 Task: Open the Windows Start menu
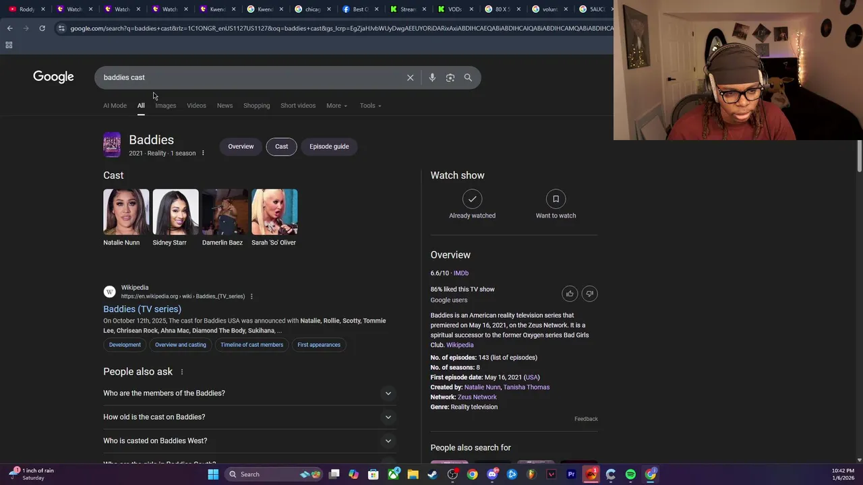pos(213,474)
